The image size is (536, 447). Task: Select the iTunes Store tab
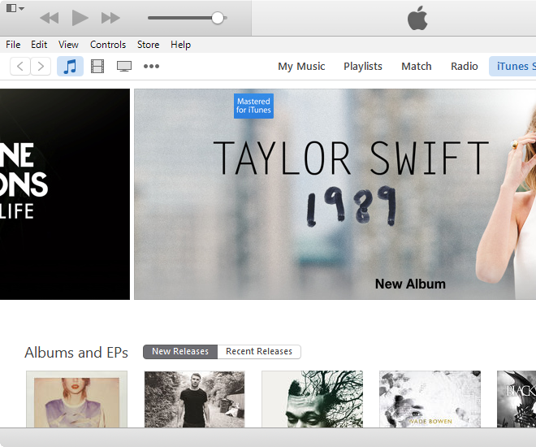[512, 66]
